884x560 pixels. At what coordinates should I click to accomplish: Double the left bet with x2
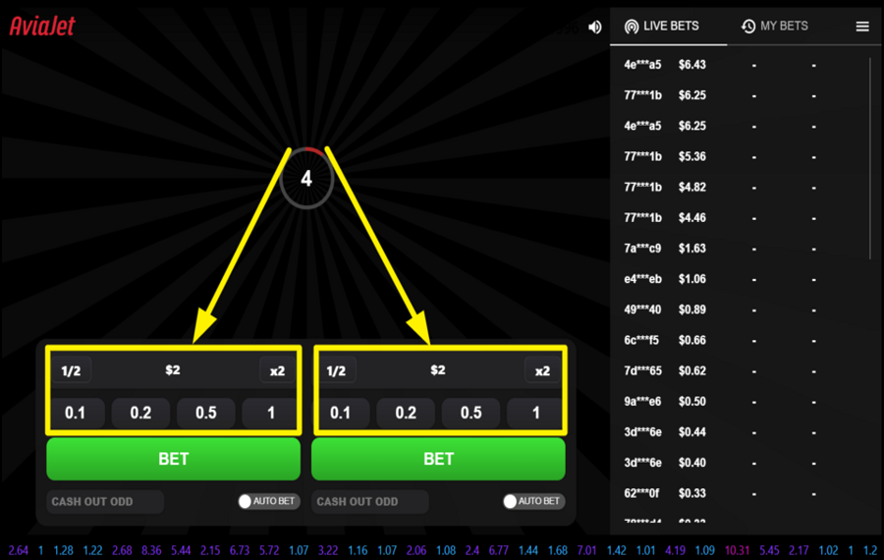coord(277,370)
